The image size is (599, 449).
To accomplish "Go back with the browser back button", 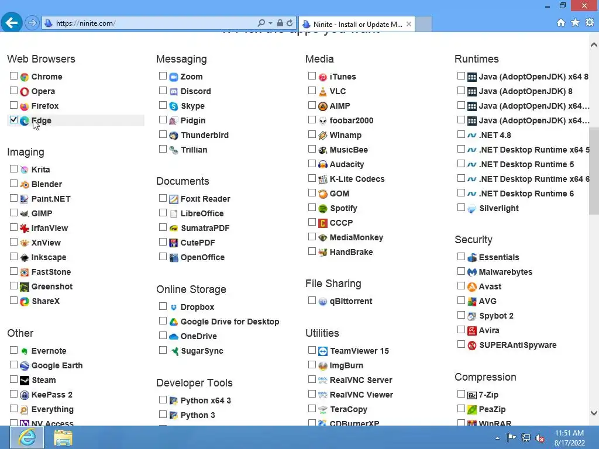I will (12, 23).
